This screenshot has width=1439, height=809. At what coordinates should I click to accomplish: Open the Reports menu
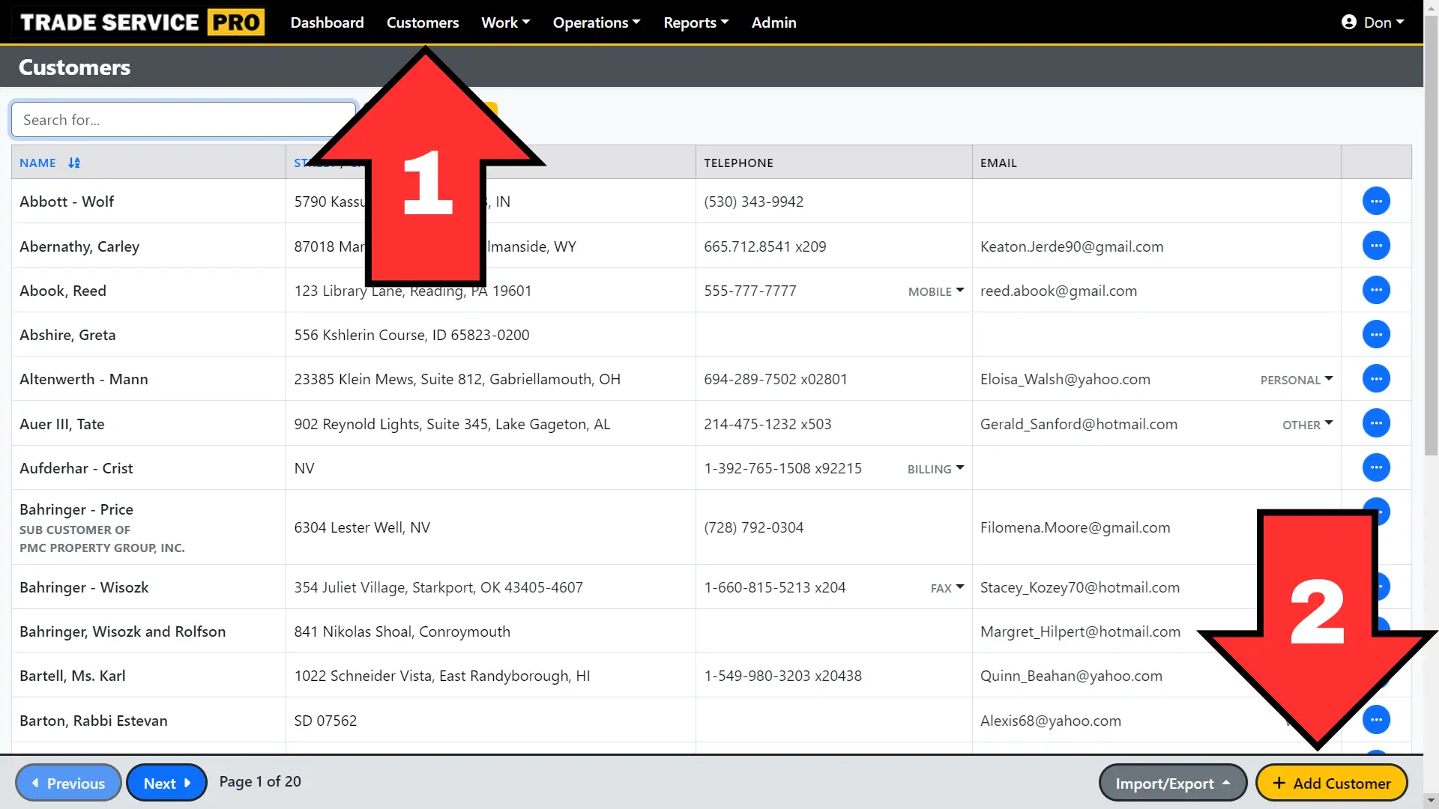(696, 22)
